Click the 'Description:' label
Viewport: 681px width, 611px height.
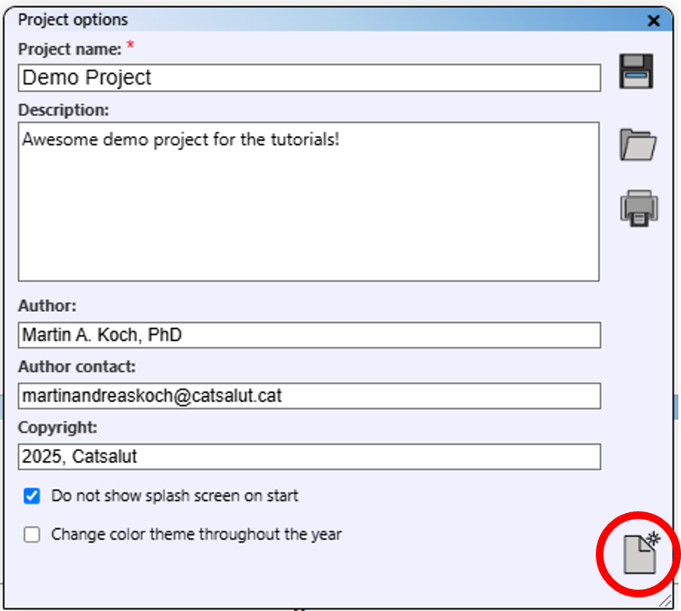pyautogui.click(x=63, y=110)
